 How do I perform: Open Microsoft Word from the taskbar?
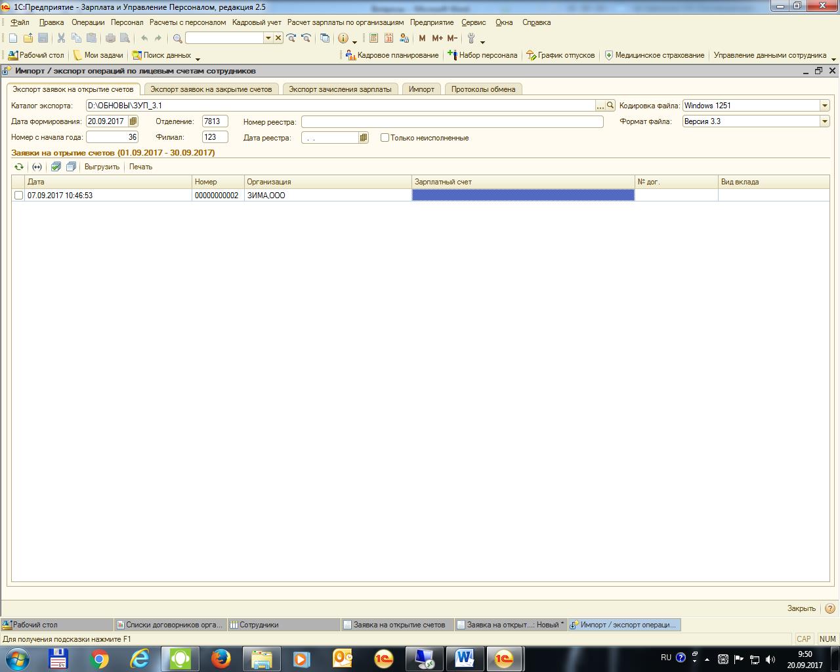click(x=465, y=658)
